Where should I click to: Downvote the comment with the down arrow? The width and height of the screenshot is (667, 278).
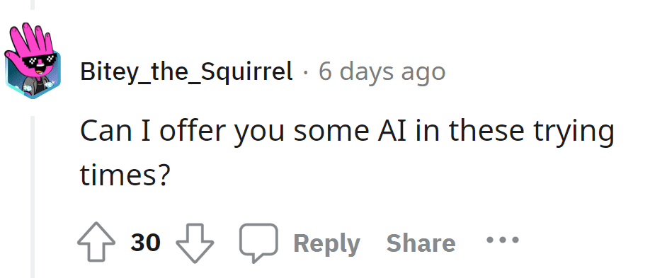click(x=195, y=243)
